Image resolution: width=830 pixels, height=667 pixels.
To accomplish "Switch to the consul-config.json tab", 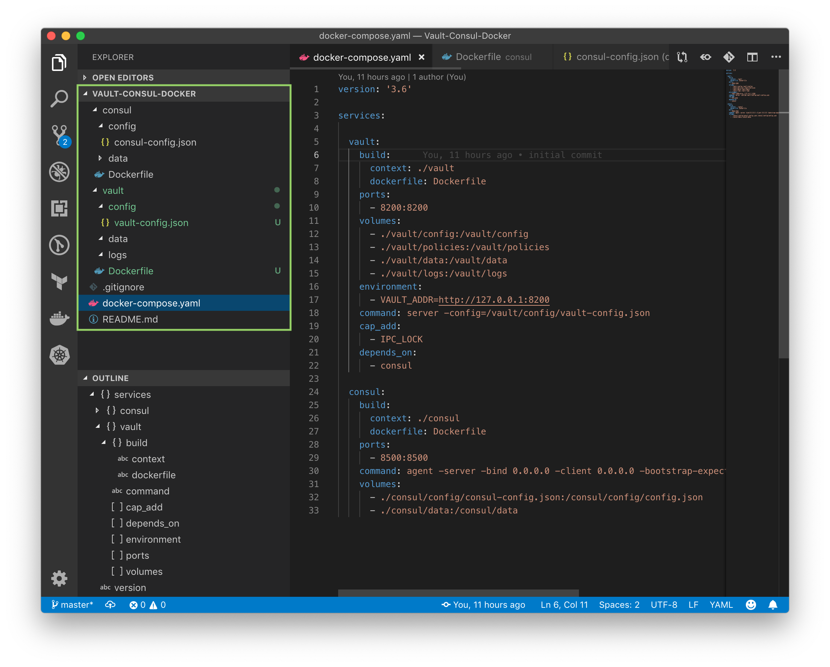I will (x=611, y=57).
